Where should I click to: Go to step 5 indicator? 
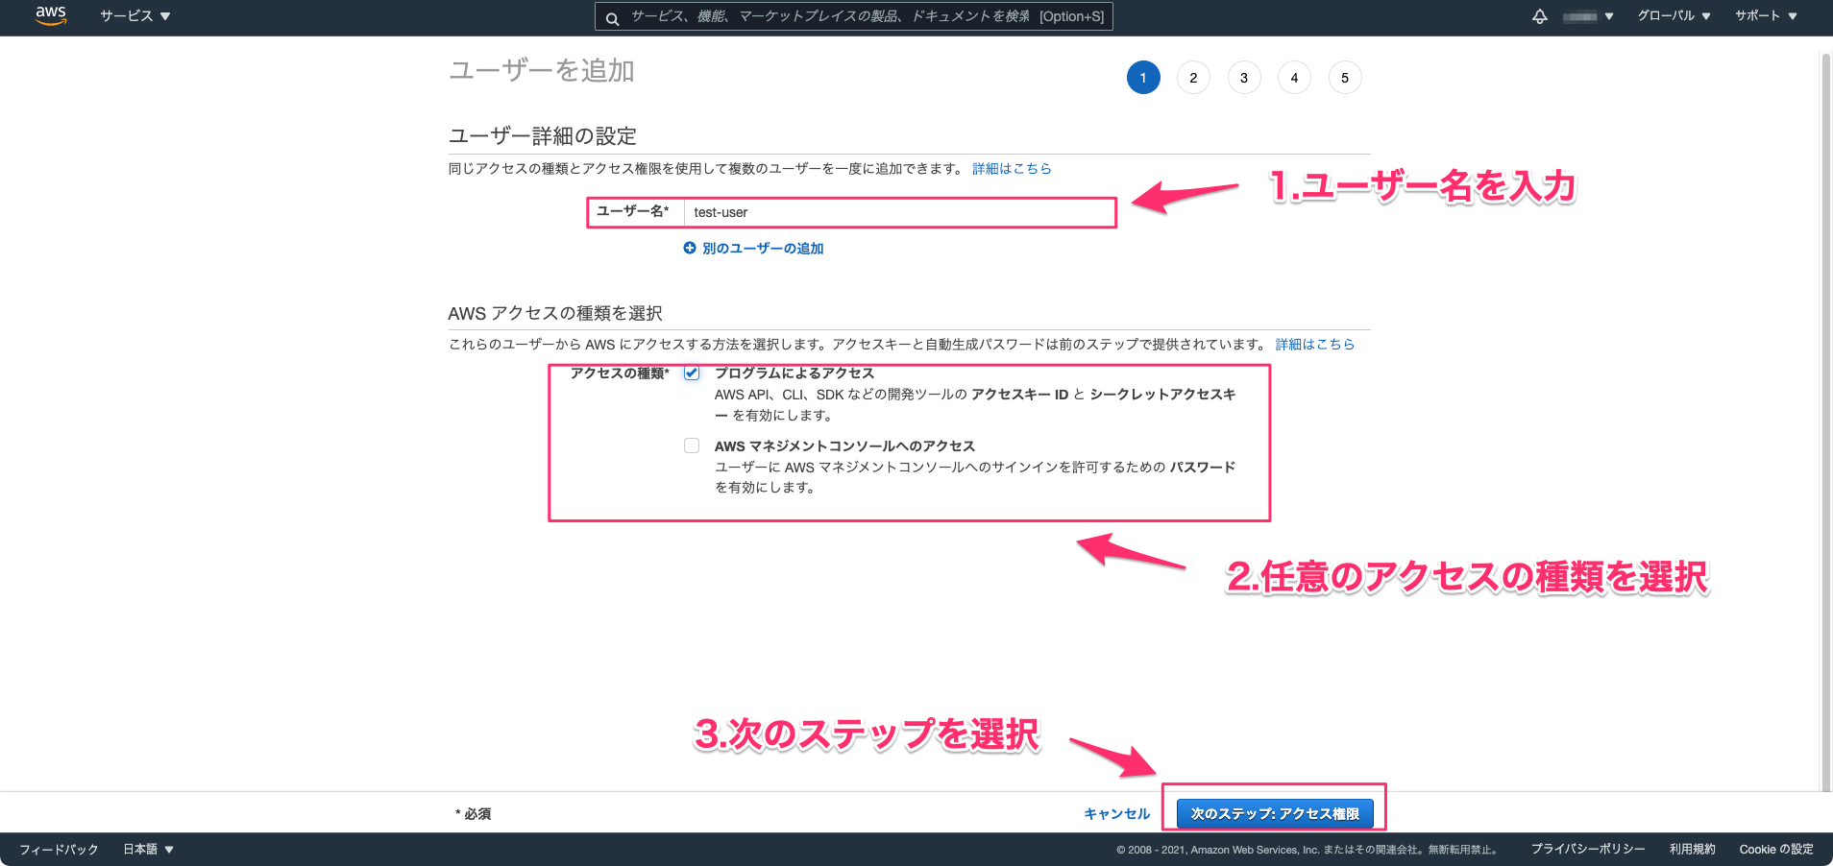tap(1345, 78)
